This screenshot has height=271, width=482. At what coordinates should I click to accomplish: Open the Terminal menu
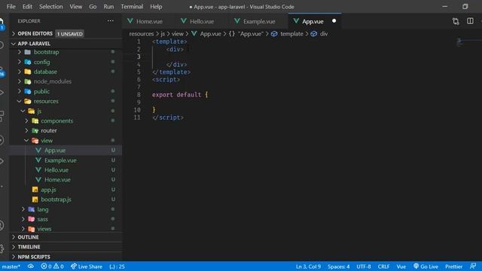pyautogui.click(x=132, y=7)
